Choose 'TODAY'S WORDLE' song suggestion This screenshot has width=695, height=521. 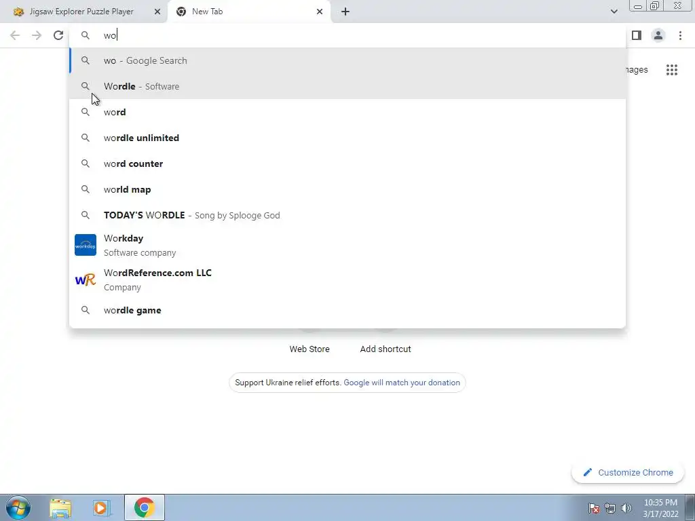point(347,215)
